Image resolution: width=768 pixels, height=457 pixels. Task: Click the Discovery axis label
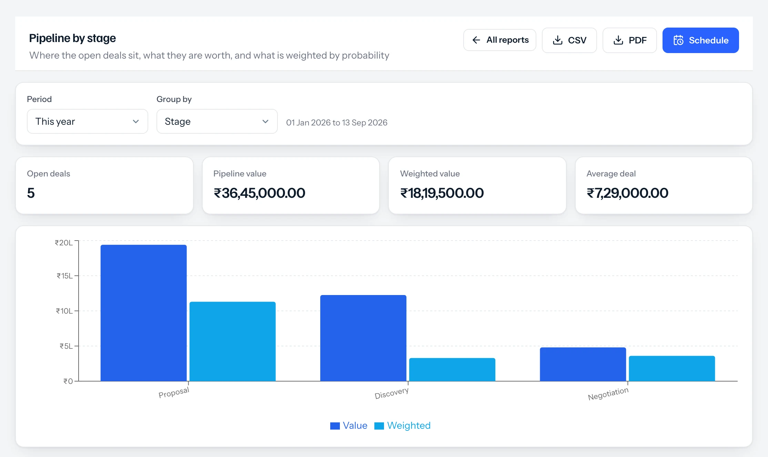click(392, 393)
